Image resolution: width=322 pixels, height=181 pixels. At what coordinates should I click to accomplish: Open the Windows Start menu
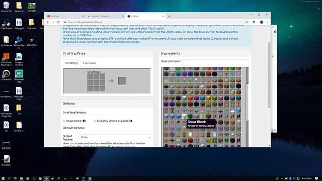3,178
